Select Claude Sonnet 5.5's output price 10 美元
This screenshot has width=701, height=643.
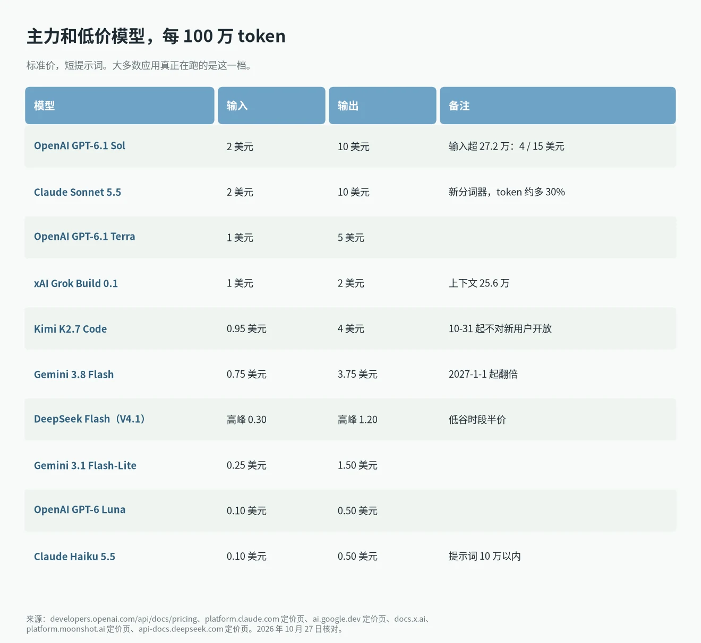click(354, 192)
